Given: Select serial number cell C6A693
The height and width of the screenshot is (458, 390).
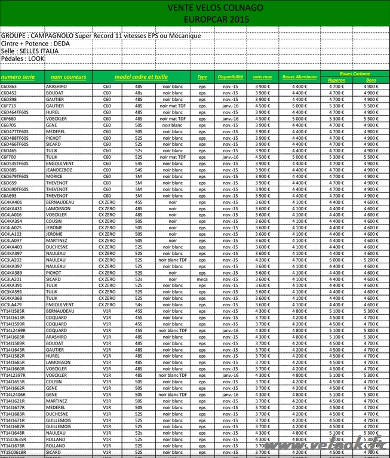Looking at the screenshot, I should (x=9, y=196).
